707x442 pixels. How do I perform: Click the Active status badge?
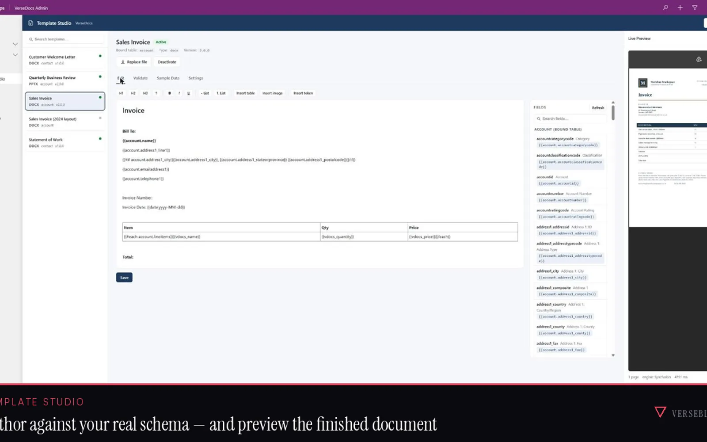click(161, 42)
